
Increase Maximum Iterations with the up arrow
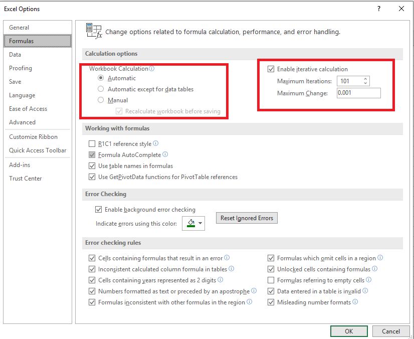pos(365,79)
